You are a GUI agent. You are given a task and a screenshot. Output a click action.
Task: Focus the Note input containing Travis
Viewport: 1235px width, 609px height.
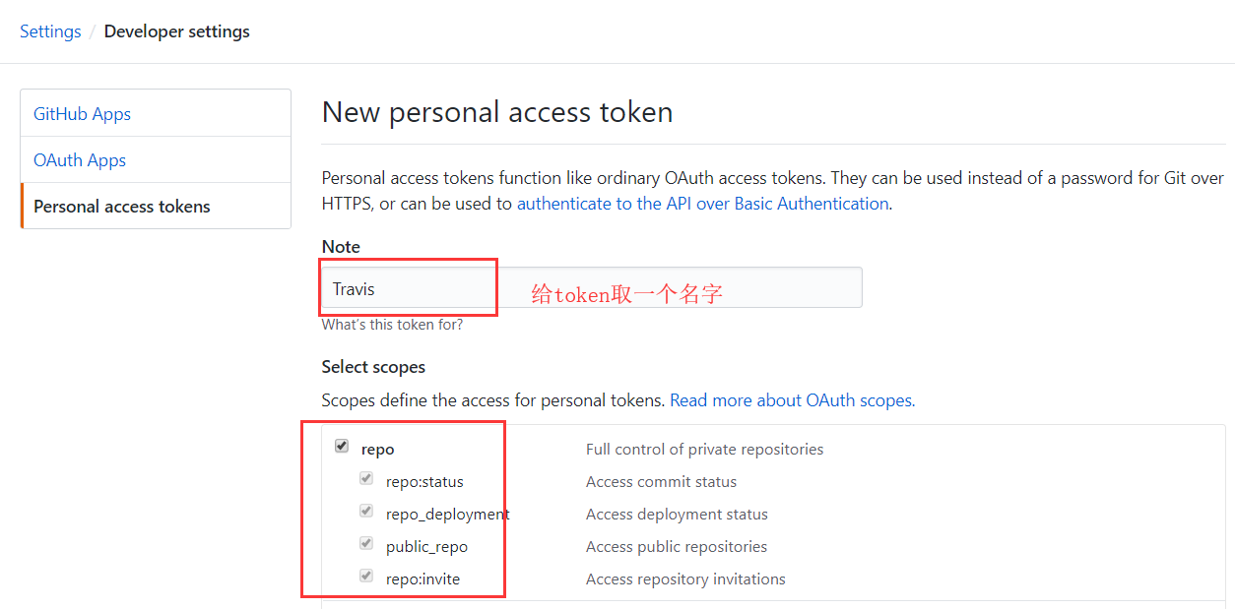click(591, 288)
